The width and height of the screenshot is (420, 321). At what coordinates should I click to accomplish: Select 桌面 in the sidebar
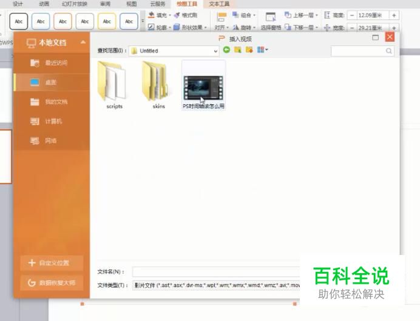pos(52,82)
